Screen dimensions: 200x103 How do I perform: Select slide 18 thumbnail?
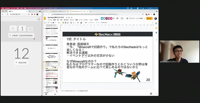click(x=52, y=48)
